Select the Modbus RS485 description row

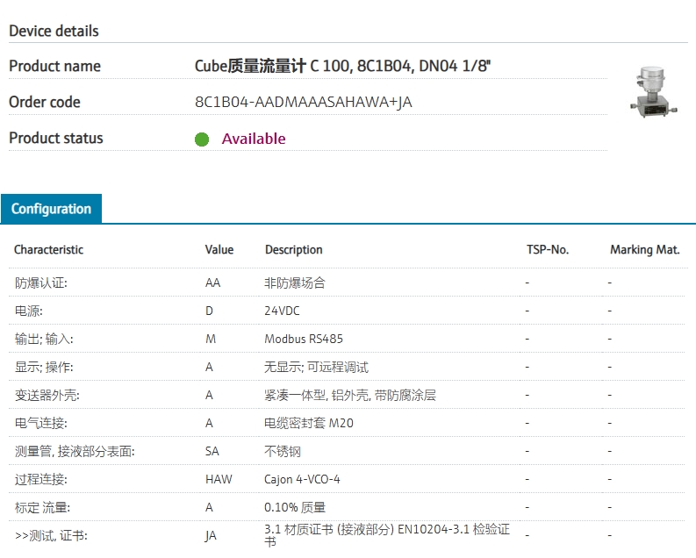[347, 339]
